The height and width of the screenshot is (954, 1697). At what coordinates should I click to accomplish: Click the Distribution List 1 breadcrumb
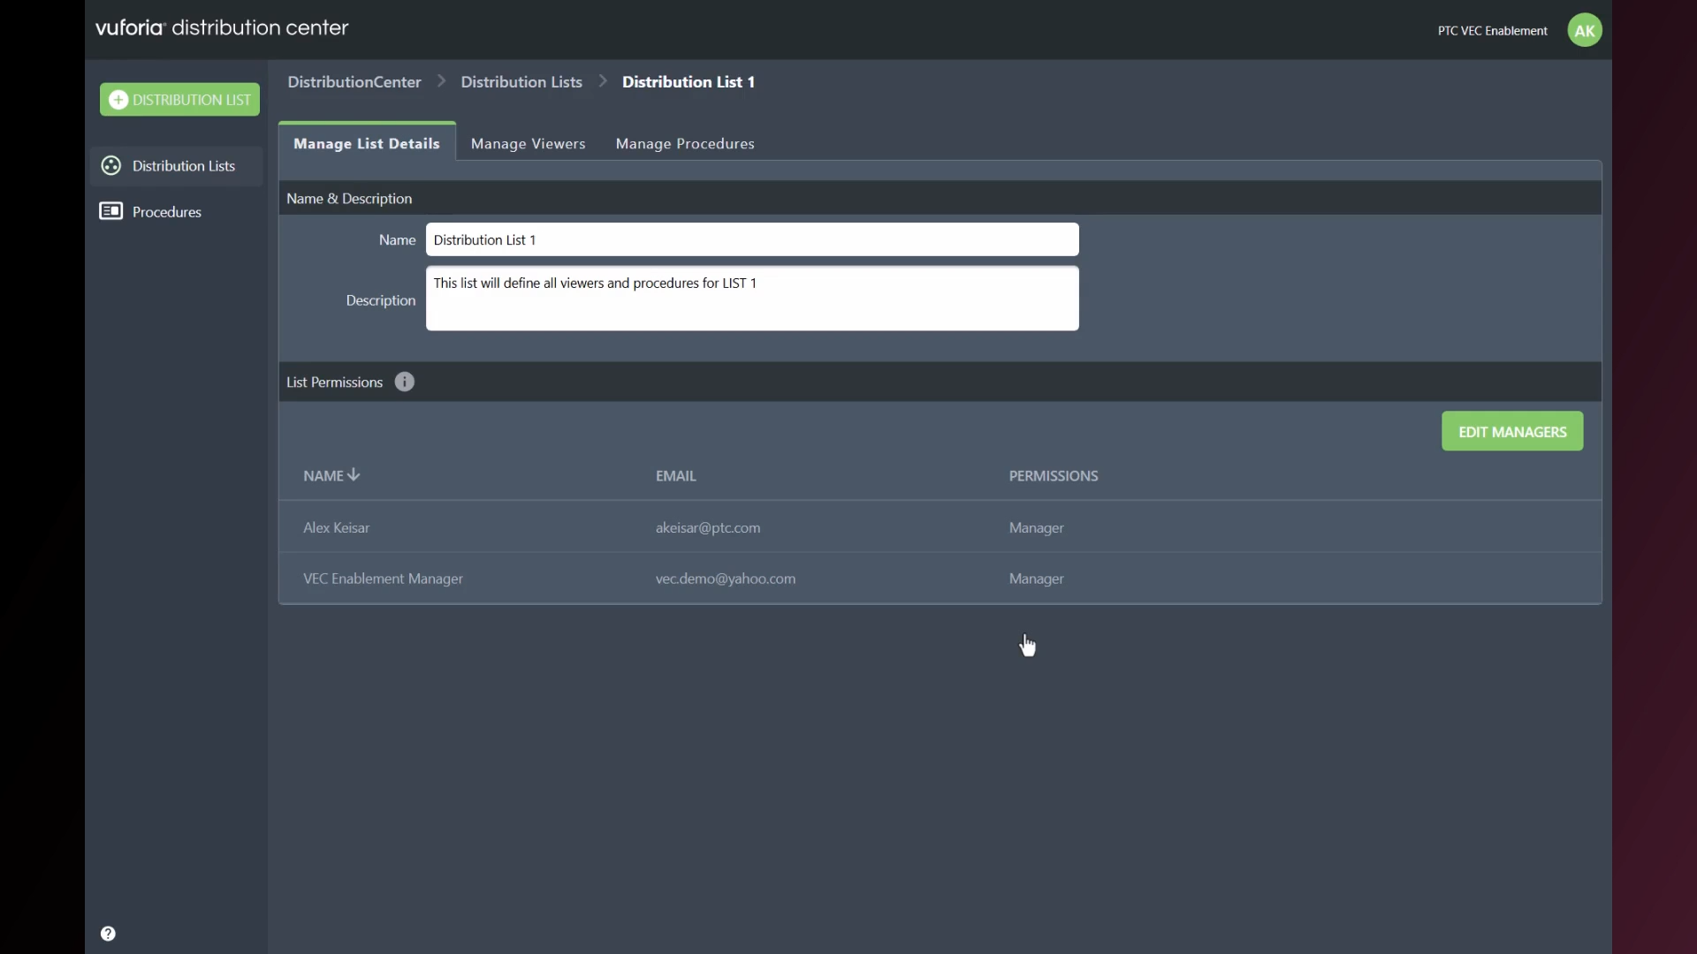[x=689, y=81]
